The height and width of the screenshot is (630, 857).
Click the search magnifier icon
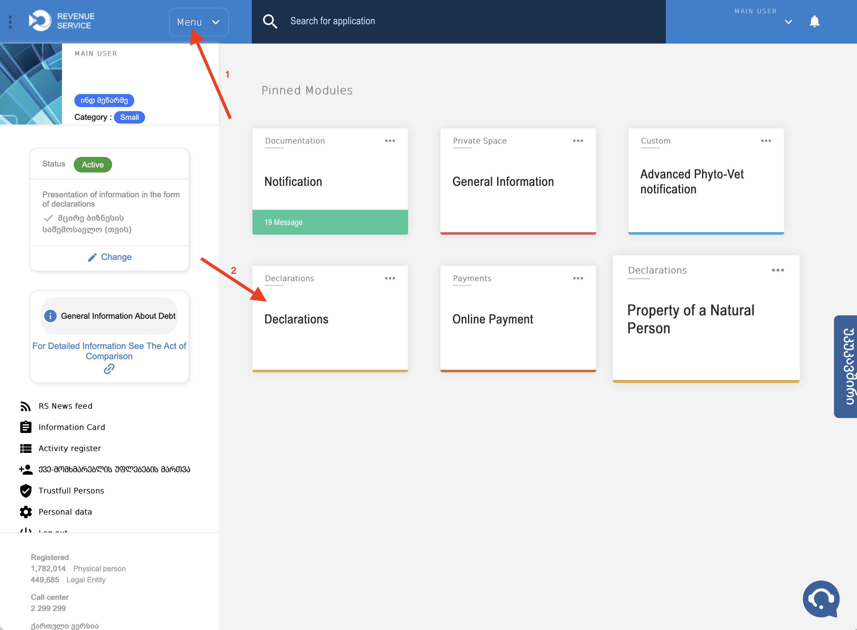click(270, 21)
